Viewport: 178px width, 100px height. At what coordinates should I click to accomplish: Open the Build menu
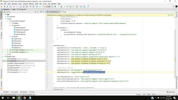click(x=37, y=4)
